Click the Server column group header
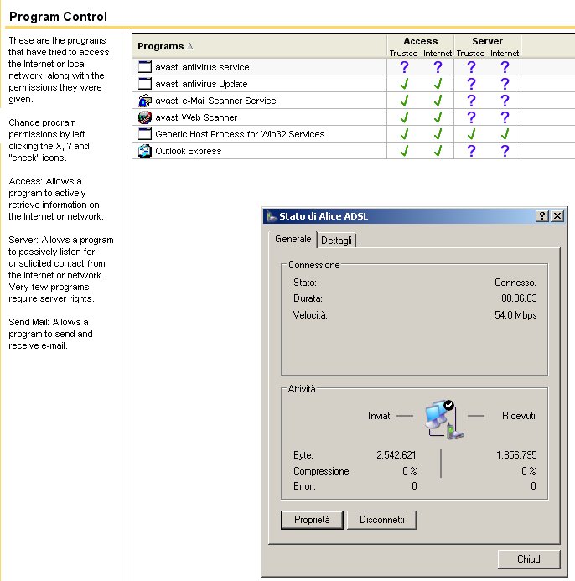 [x=487, y=41]
